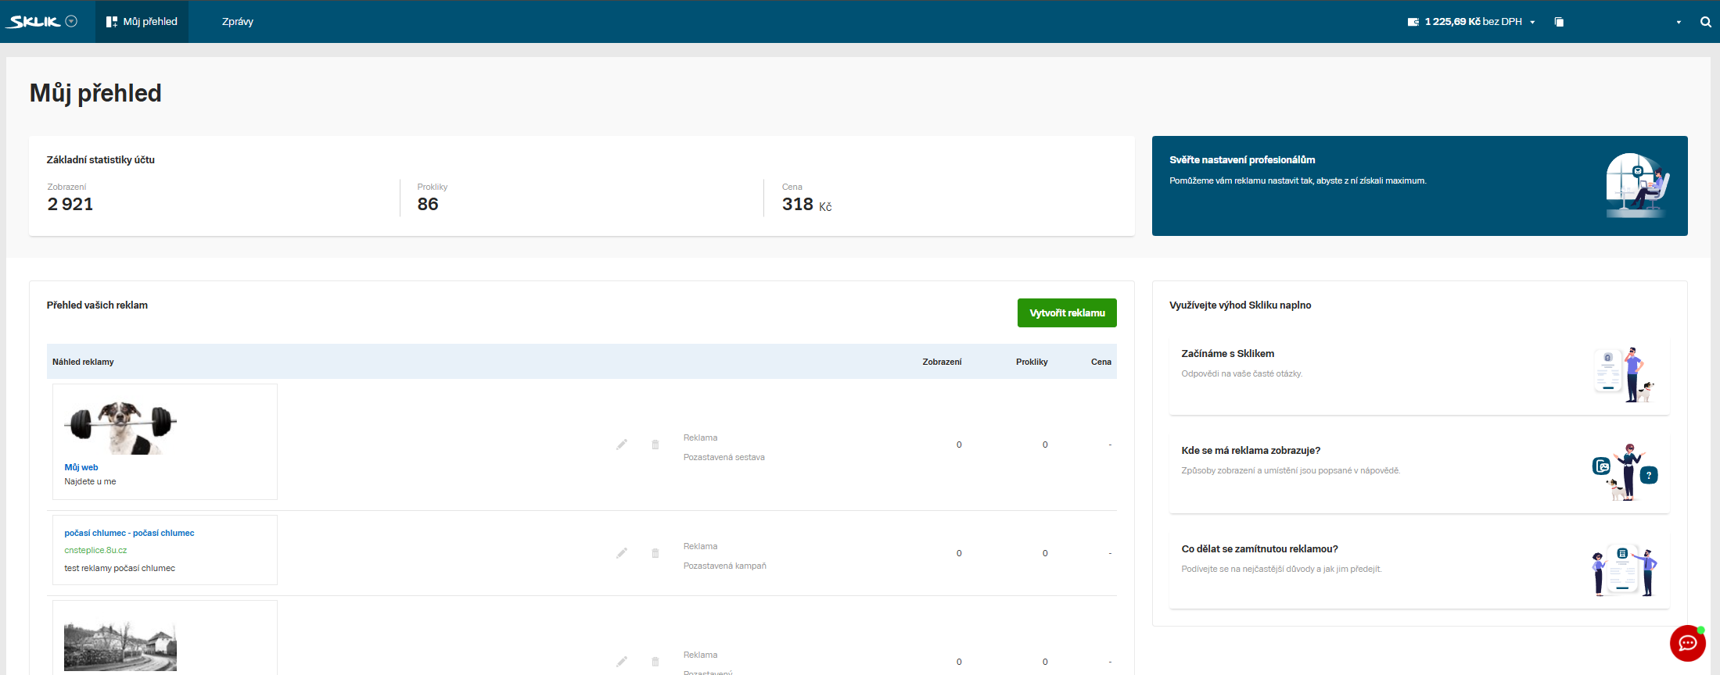Edit the Můj web ad via pencil icon
The image size is (1720, 675).
pyautogui.click(x=622, y=445)
